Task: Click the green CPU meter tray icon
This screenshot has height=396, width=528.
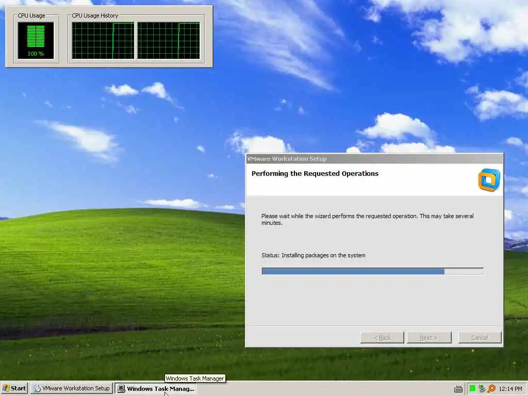Action: (472, 388)
